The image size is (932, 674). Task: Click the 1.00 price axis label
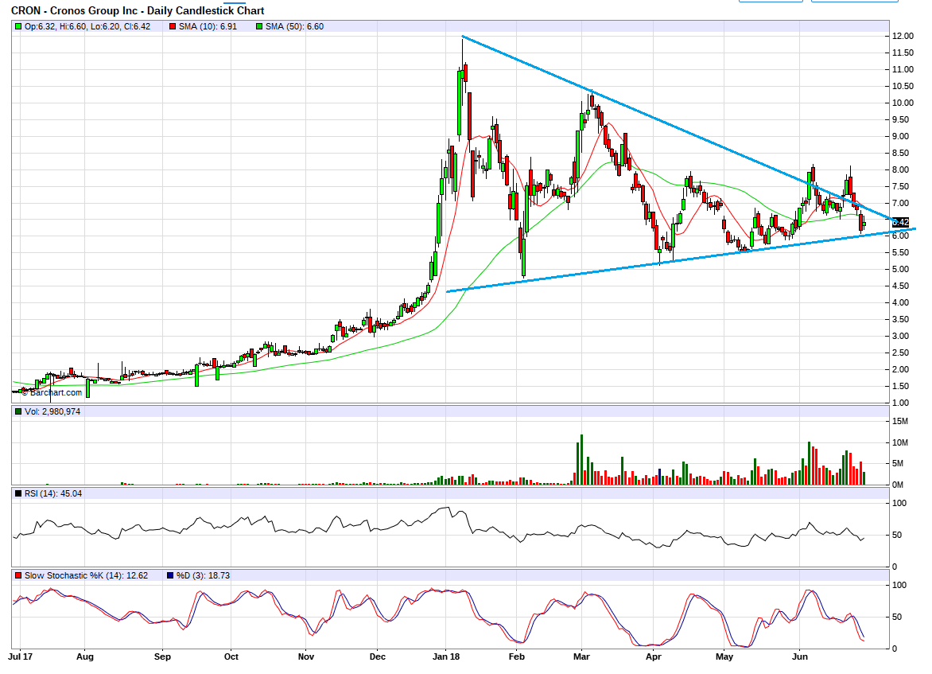tap(900, 403)
